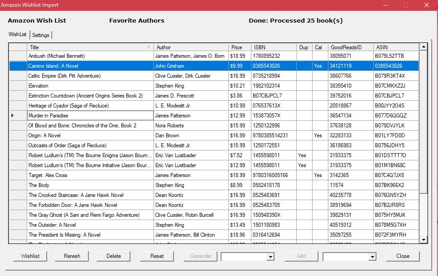Click price cell $13.49

(x=240, y=225)
